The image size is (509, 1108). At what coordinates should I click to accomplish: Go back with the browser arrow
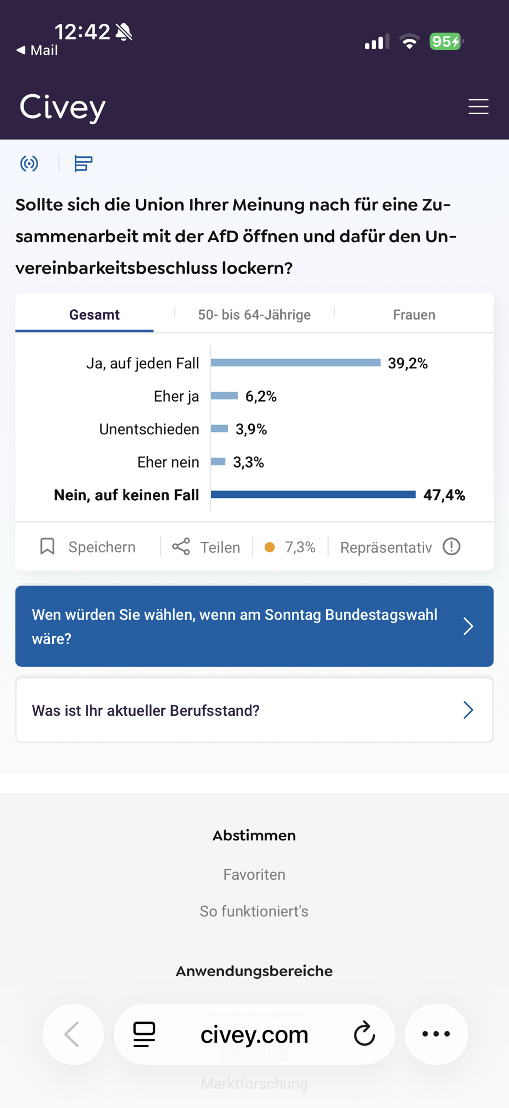tap(73, 1034)
